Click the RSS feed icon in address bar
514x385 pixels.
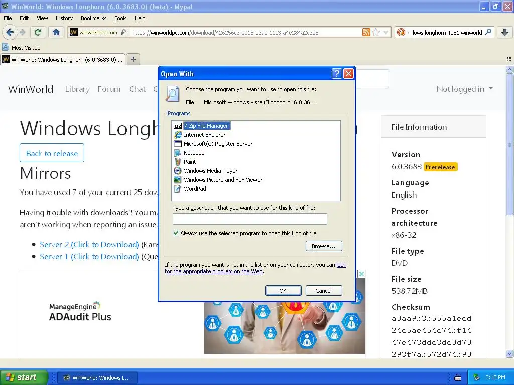click(x=366, y=32)
